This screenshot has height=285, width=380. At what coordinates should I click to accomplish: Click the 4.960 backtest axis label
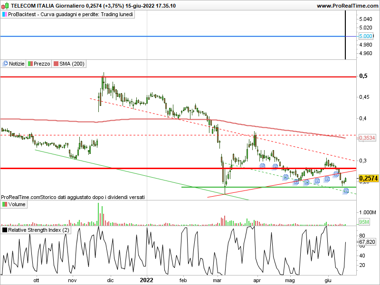click(366, 53)
